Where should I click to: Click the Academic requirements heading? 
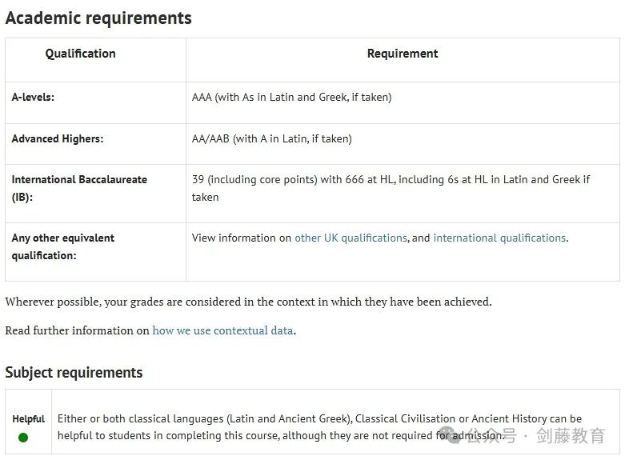click(98, 18)
